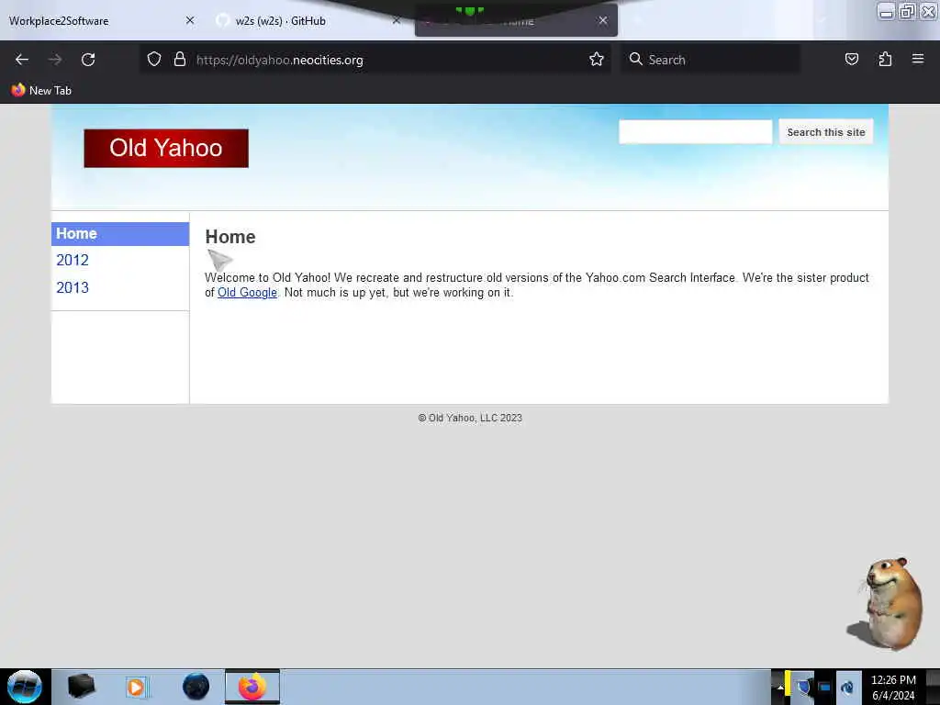Select the Firefox taskbar button

(x=252, y=687)
